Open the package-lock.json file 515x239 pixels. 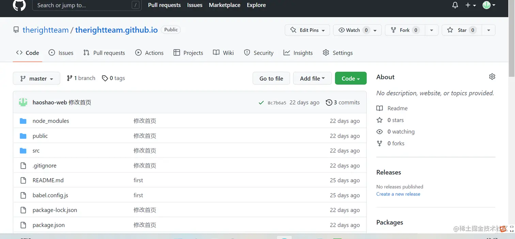point(55,210)
